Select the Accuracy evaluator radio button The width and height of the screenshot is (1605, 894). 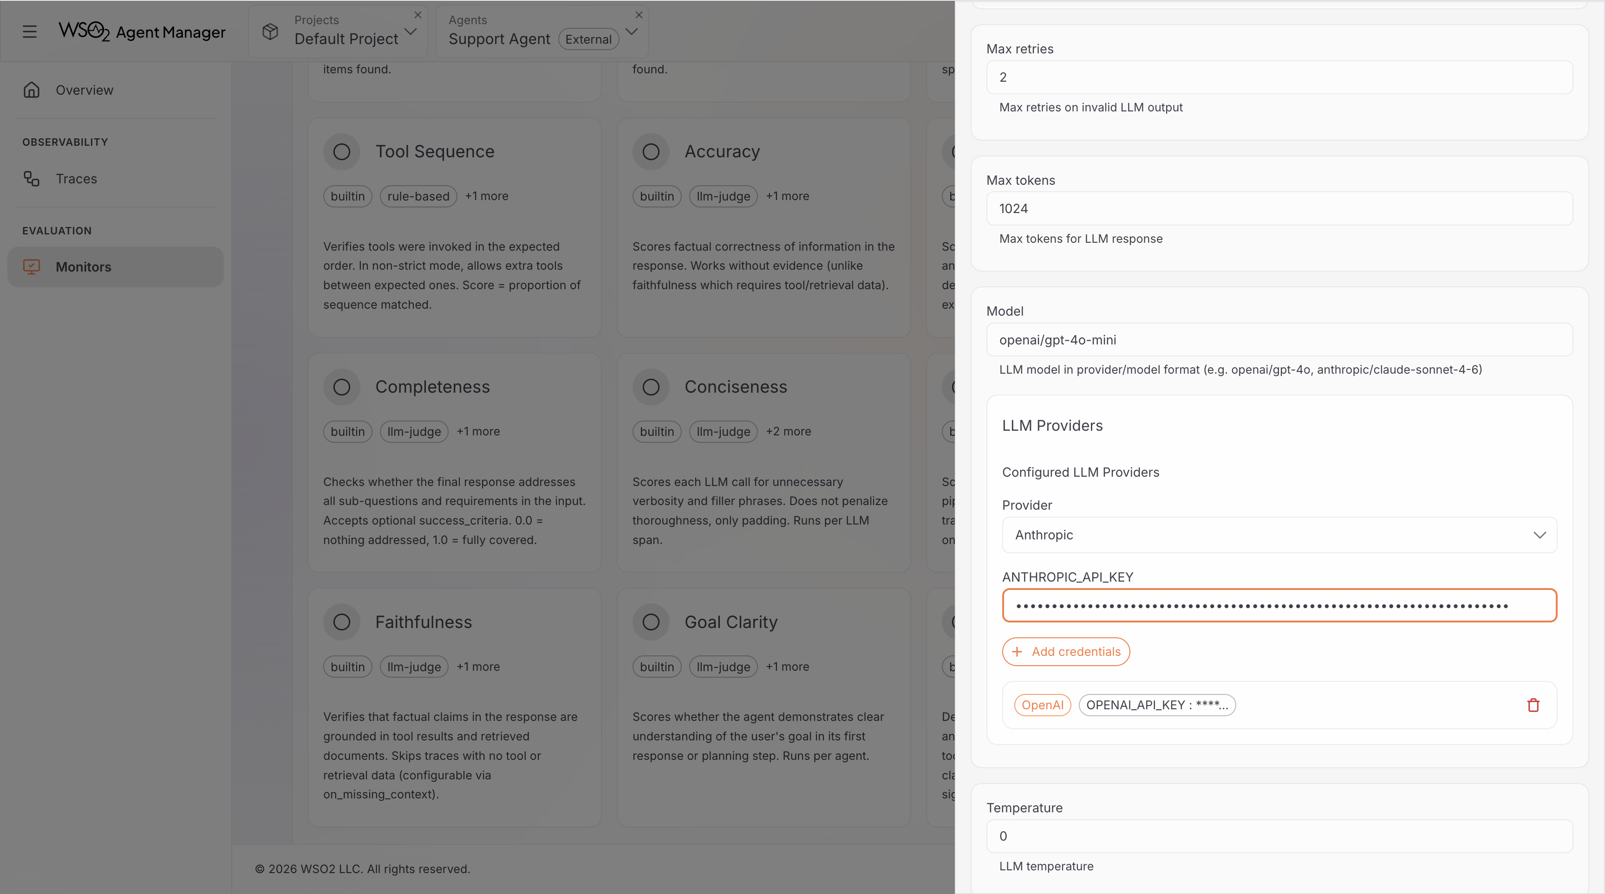tap(651, 151)
